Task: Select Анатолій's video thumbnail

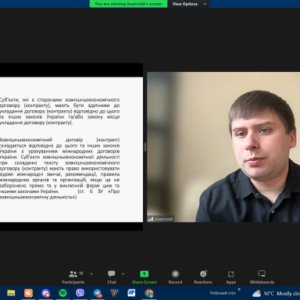Action: [223, 147]
